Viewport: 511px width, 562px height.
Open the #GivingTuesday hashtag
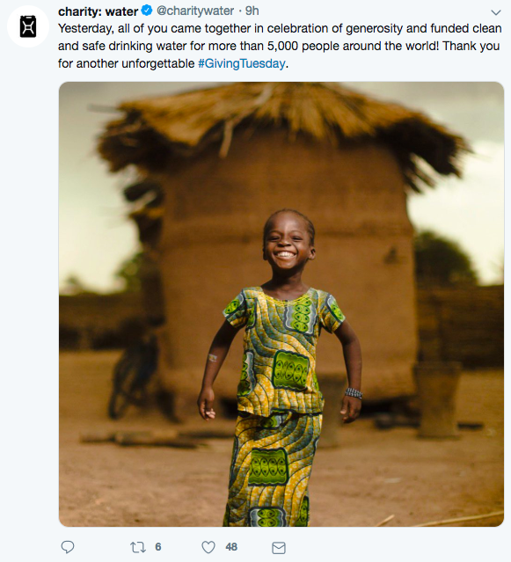click(x=242, y=63)
